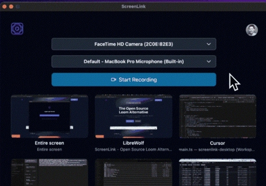The width and height of the screenshot is (266, 186).
Task: Click the Start Recording button
Action: pos(134,80)
